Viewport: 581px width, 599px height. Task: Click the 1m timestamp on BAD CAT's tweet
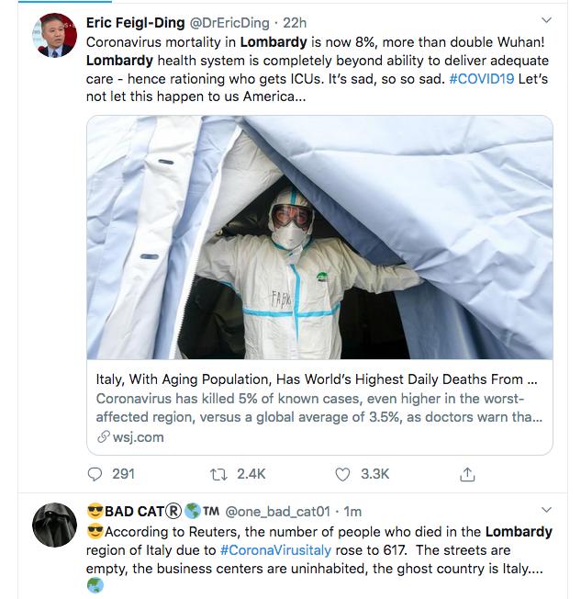tap(352, 511)
